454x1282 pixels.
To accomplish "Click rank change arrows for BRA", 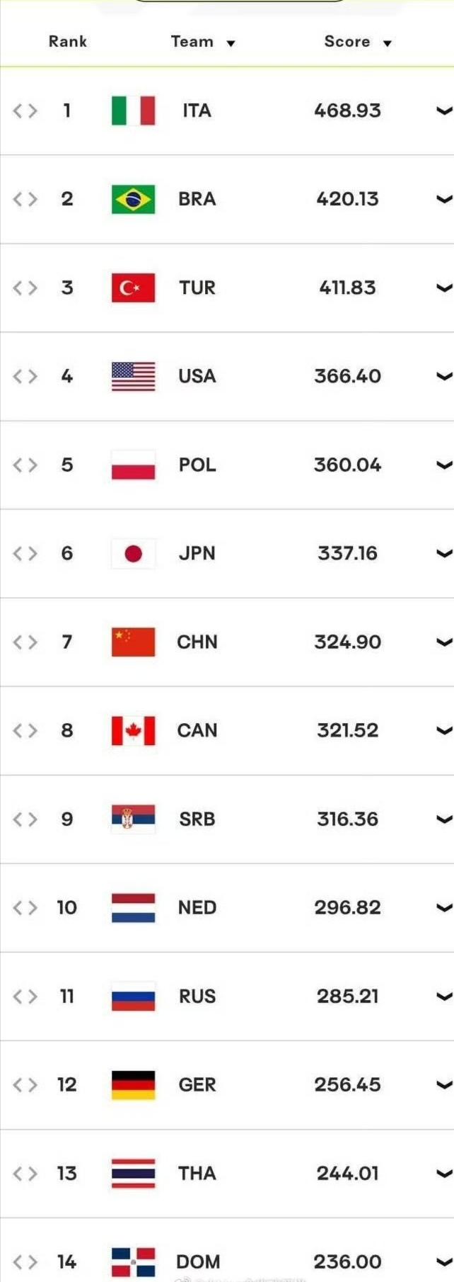I will point(25,199).
